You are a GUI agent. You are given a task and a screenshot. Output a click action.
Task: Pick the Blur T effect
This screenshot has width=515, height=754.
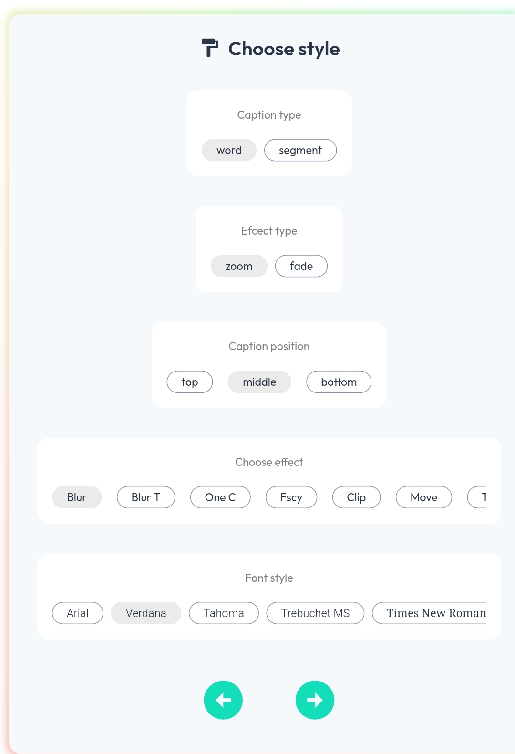(x=146, y=497)
